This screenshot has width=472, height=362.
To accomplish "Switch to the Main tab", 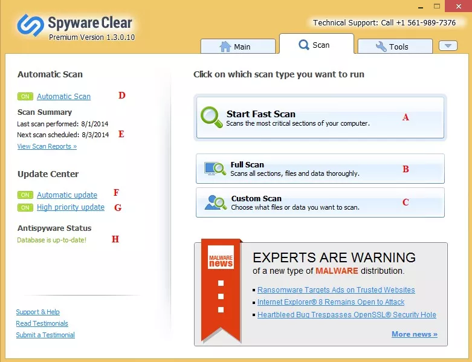I will click(x=238, y=47).
